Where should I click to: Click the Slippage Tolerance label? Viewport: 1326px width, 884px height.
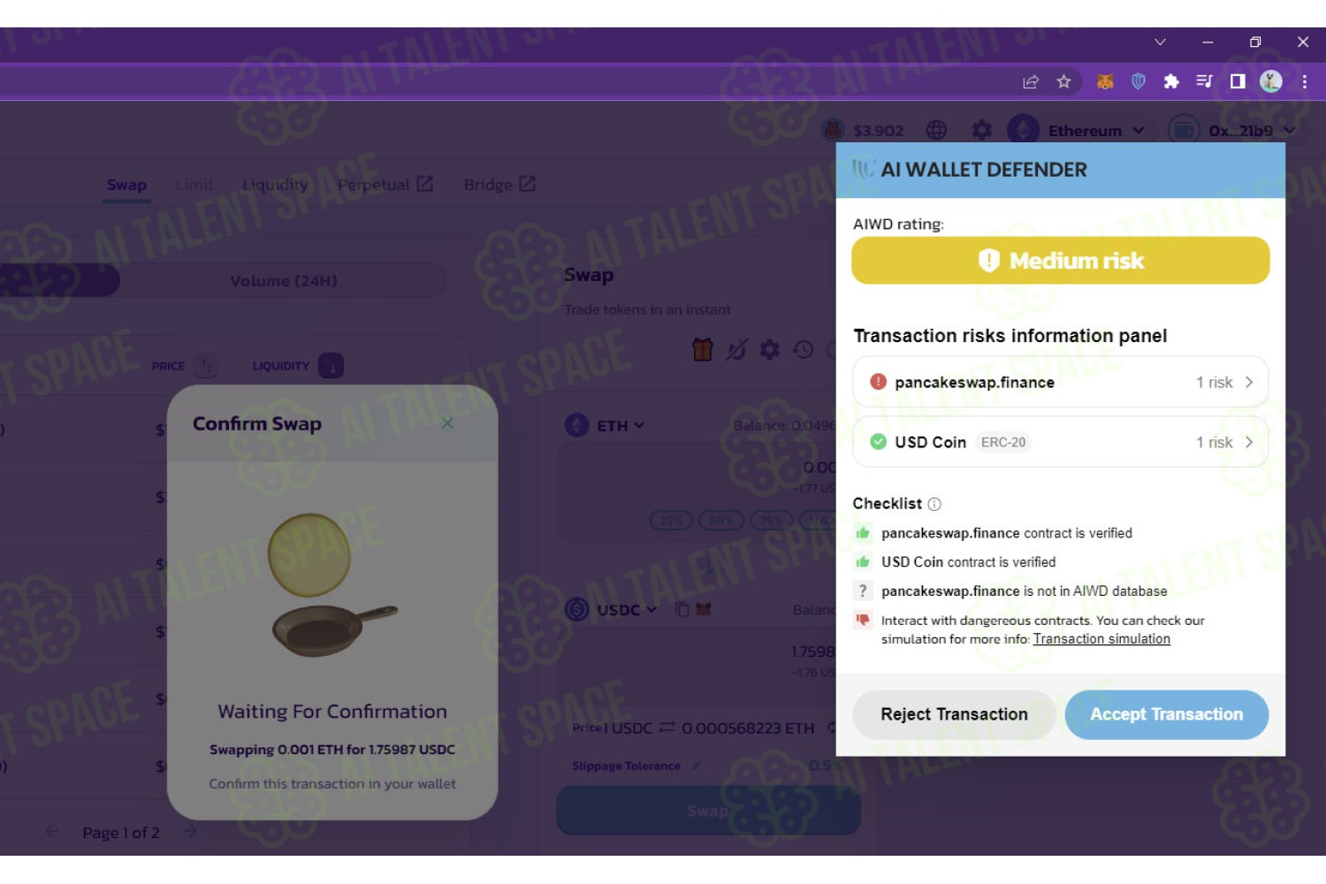(626, 766)
